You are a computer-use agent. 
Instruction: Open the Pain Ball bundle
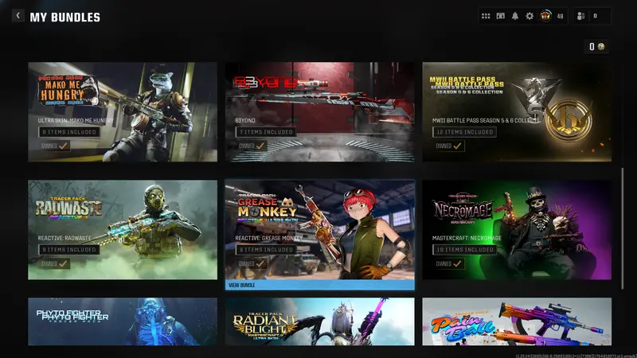point(517,321)
